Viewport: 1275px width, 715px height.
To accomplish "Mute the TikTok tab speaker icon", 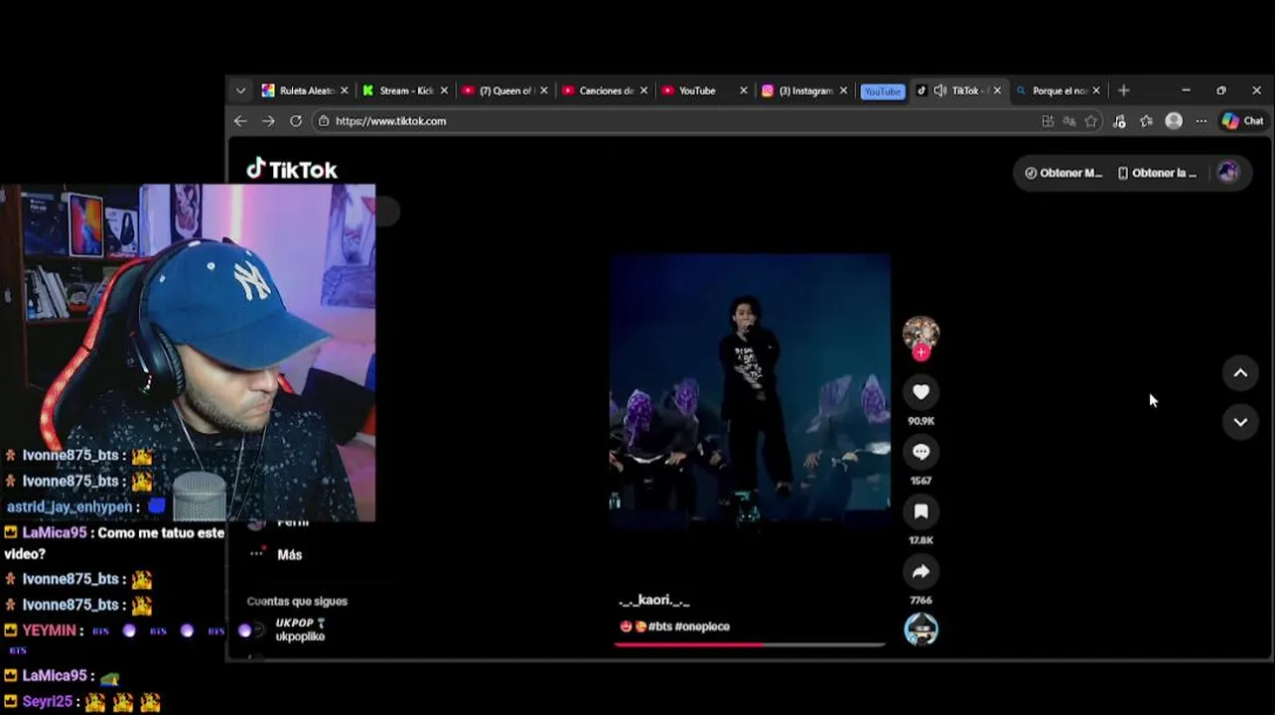I will (x=939, y=90).
